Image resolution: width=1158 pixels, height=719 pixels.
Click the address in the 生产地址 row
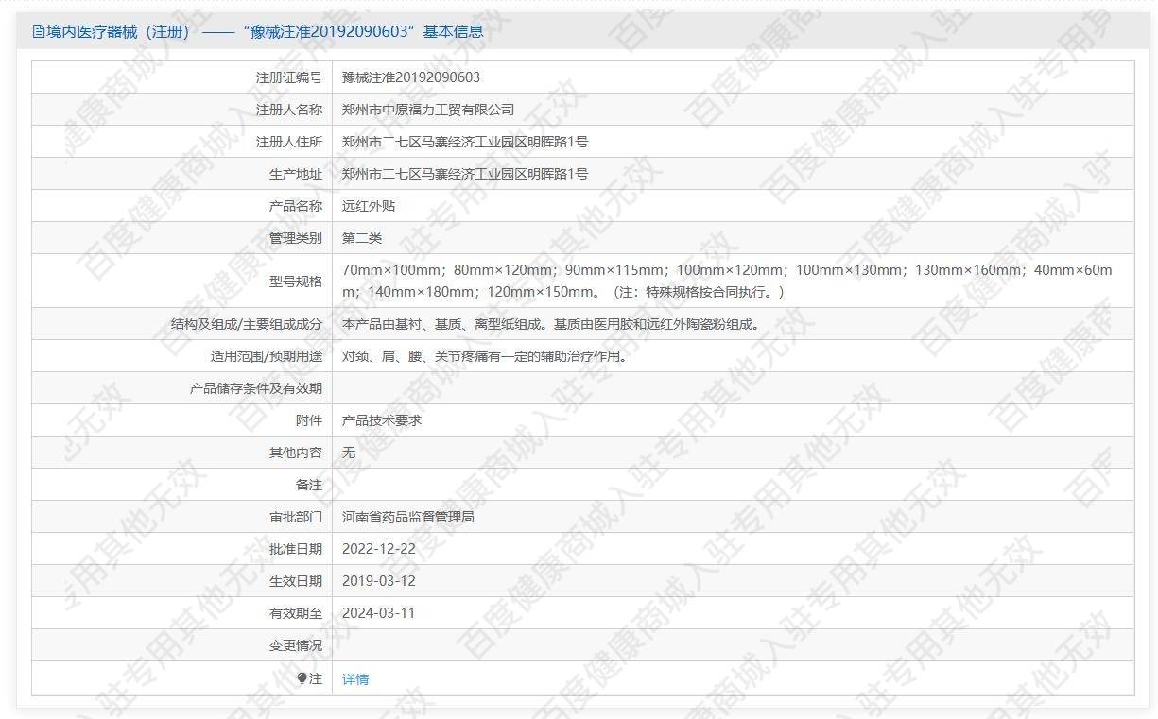[465, 174]
